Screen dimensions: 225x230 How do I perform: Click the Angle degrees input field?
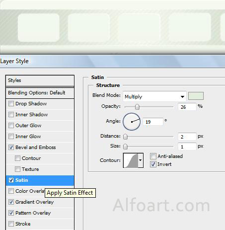point(153,122)
